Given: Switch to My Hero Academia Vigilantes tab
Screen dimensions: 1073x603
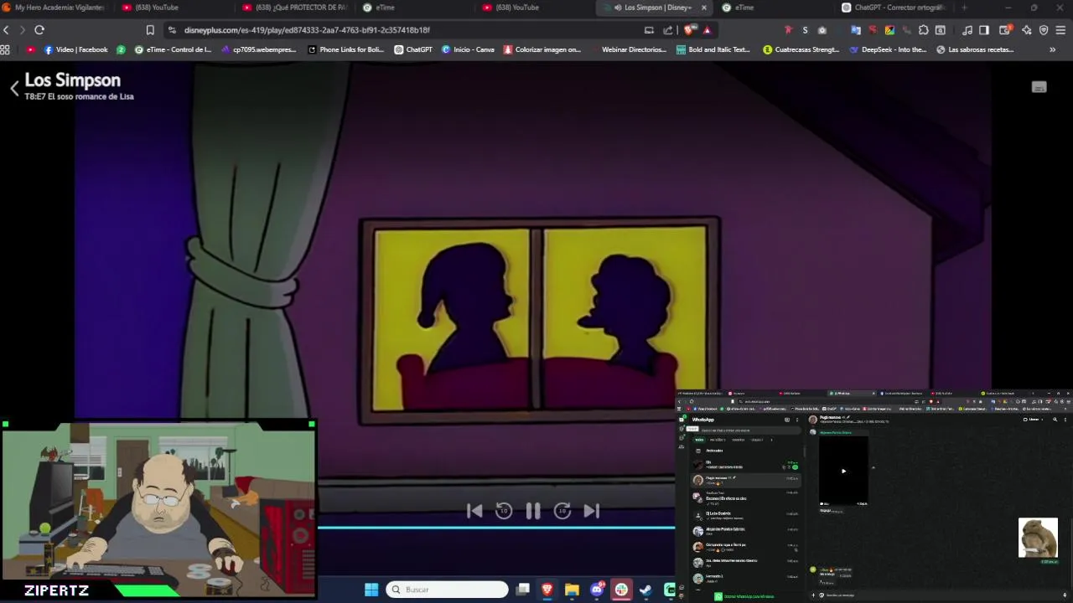Looking at the screenshot, I should (x=54, y=8).
